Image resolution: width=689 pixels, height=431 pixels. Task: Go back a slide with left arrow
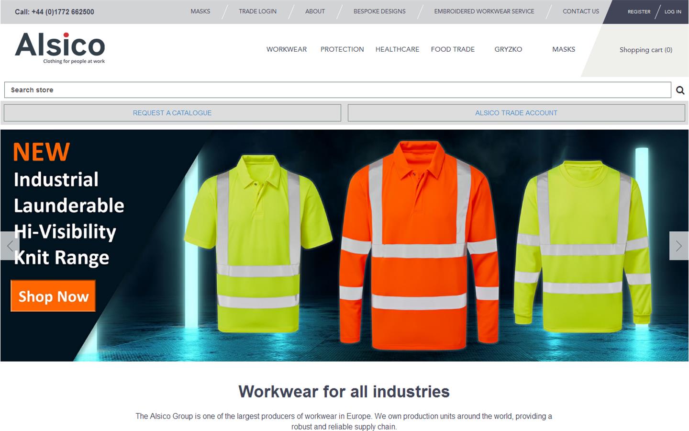(x=10, y=246)
